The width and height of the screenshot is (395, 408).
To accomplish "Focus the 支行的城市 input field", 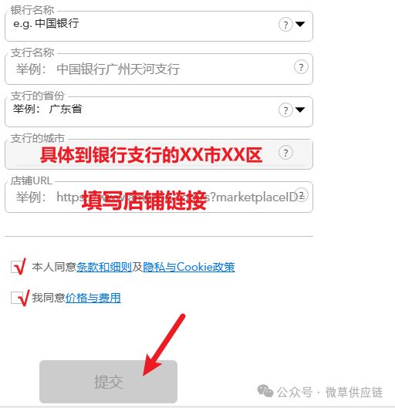I will click(x=159, y=154).
